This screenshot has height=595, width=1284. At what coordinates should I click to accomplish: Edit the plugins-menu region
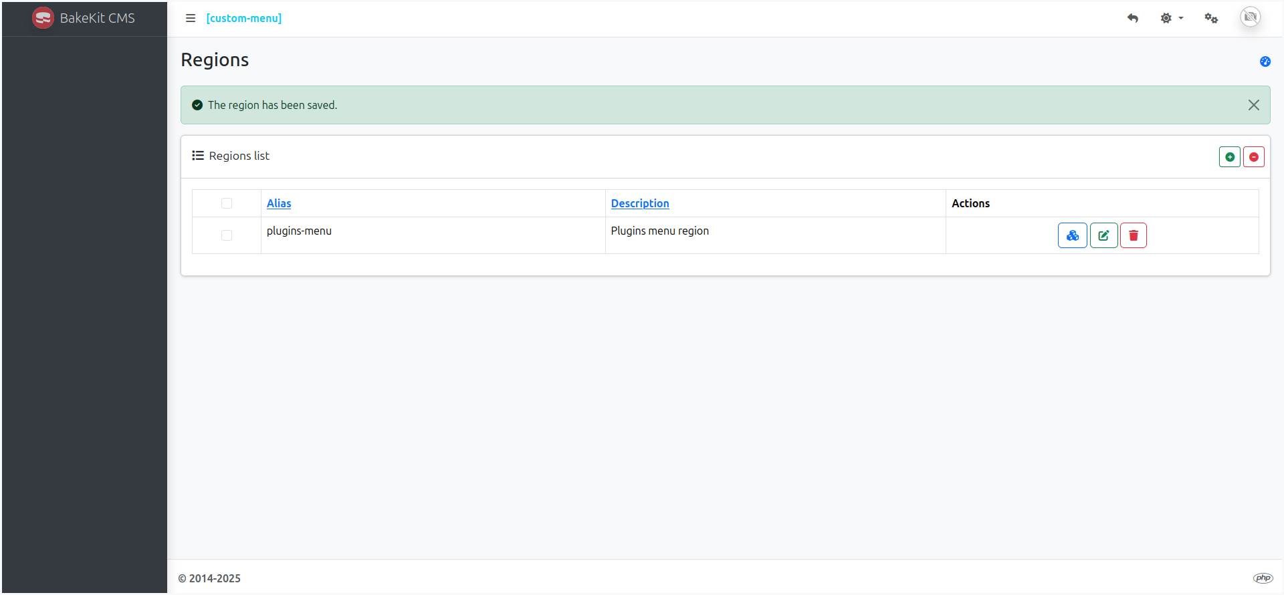pos(1104,235)
